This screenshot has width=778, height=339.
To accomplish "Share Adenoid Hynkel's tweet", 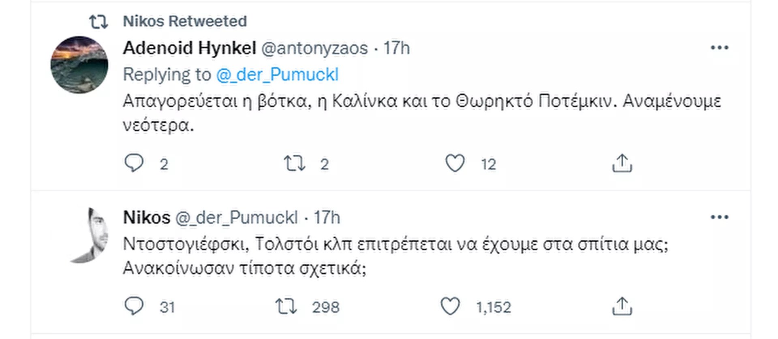I will click(x=622, y=164).
